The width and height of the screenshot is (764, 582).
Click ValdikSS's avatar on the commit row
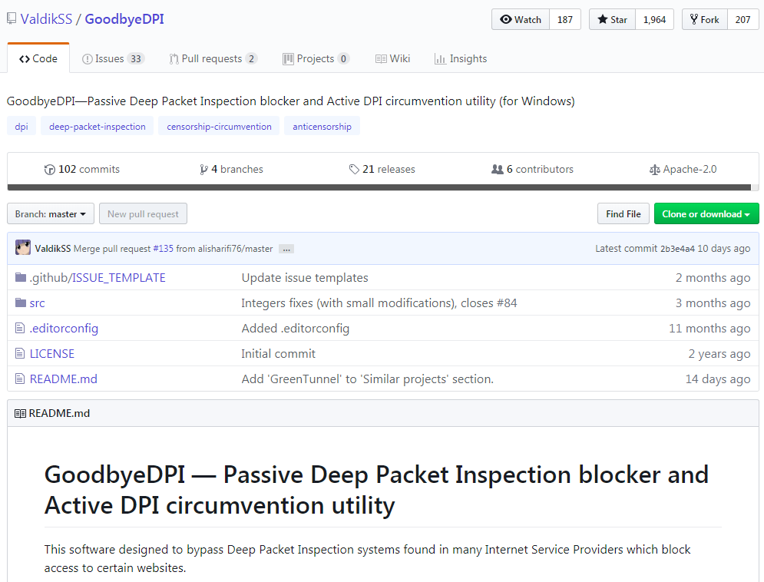22,247
